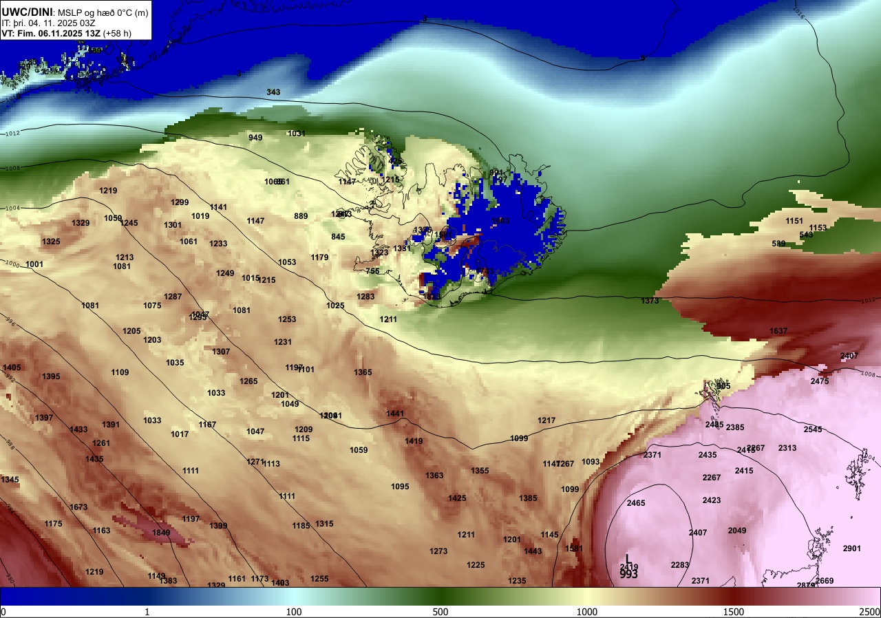Click the map value 1373
This screenshot has width=881, height=618.
pos(650,301)
